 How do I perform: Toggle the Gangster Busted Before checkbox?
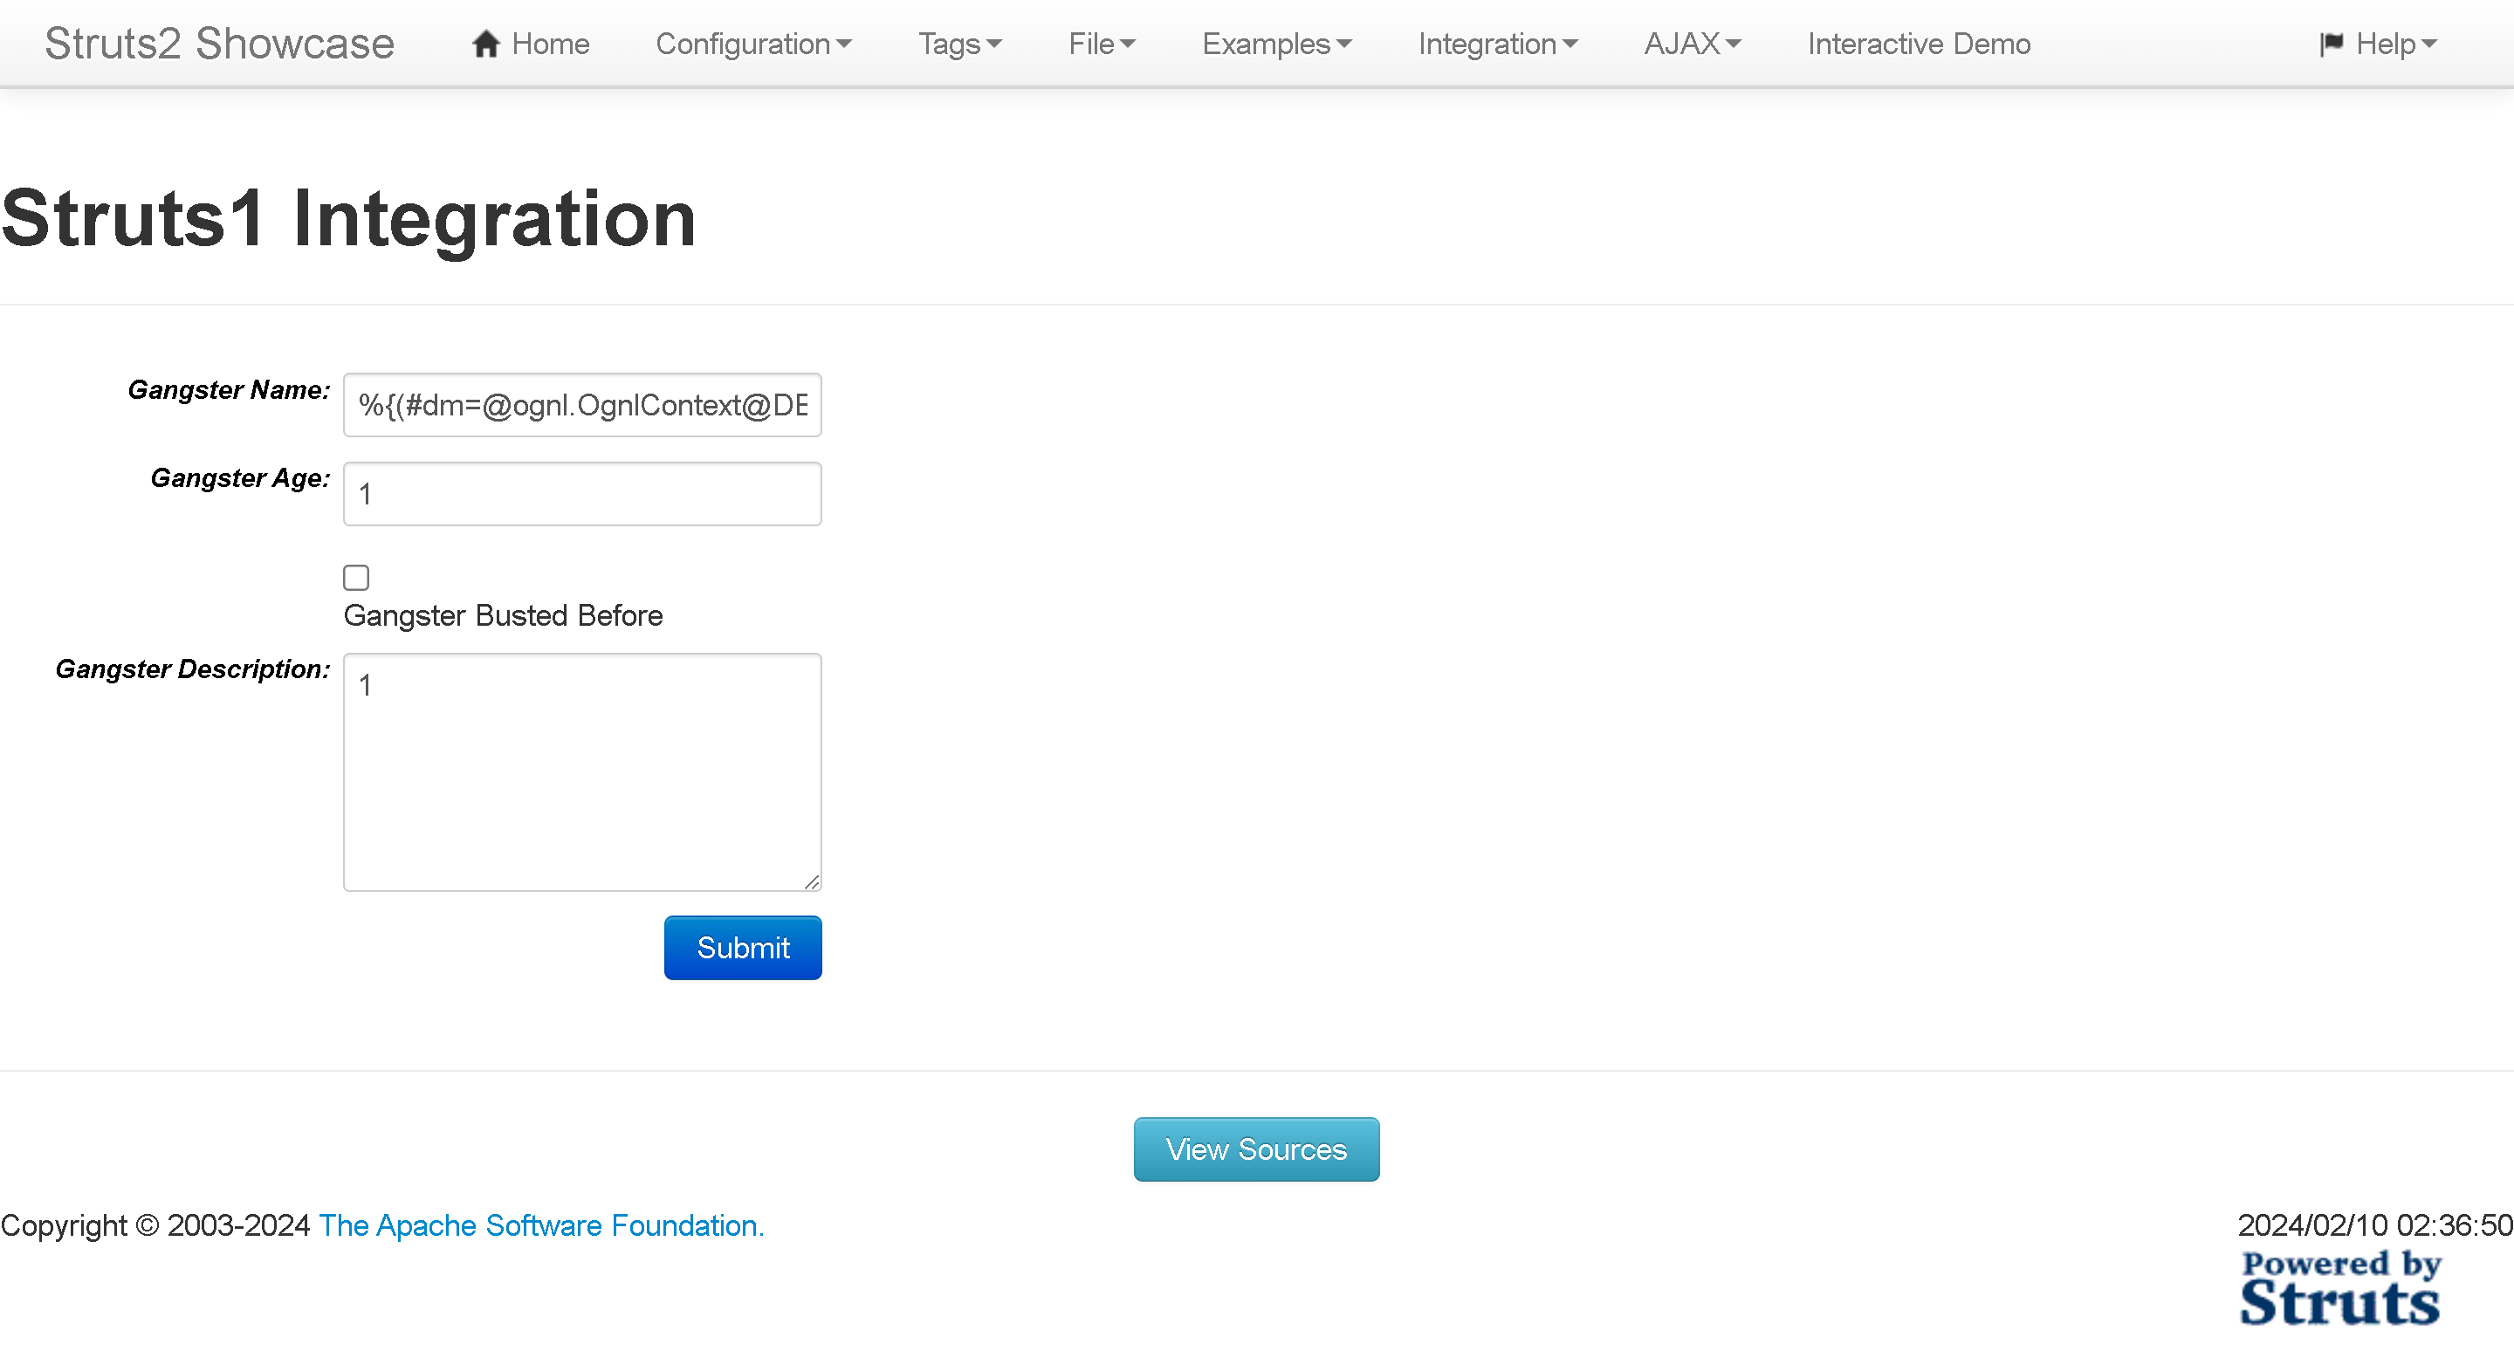pos(356,578)
